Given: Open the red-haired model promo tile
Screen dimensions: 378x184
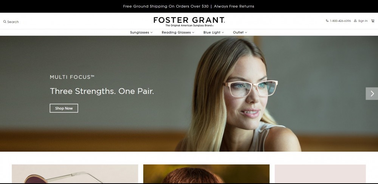Looking at the screenshot, I should [x=206, y=174].
